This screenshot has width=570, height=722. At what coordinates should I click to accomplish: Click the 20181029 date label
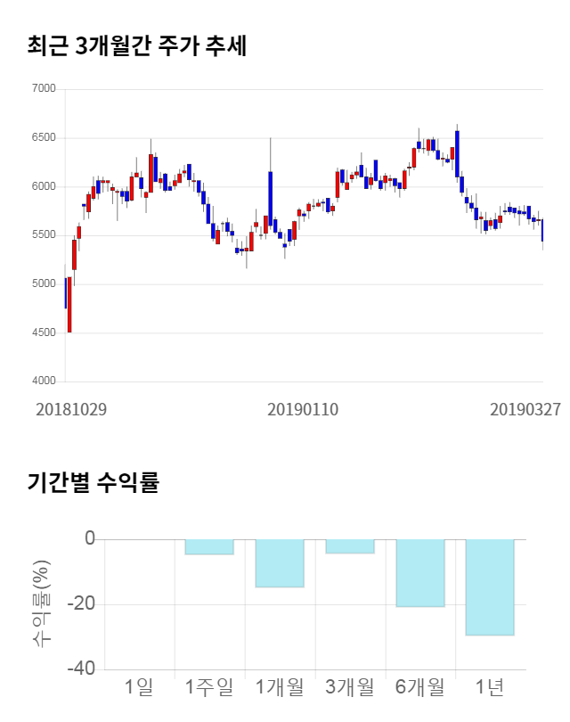click(x=71, y=409)
